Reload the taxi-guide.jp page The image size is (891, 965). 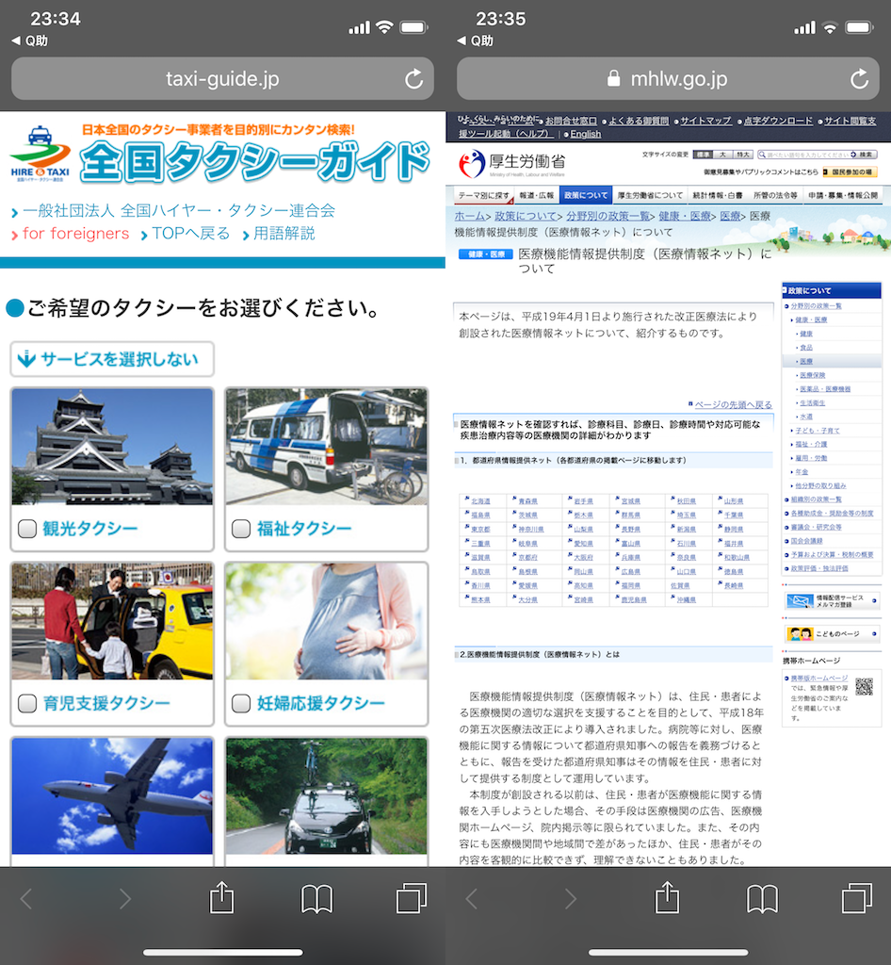click(x=413, y=79)
